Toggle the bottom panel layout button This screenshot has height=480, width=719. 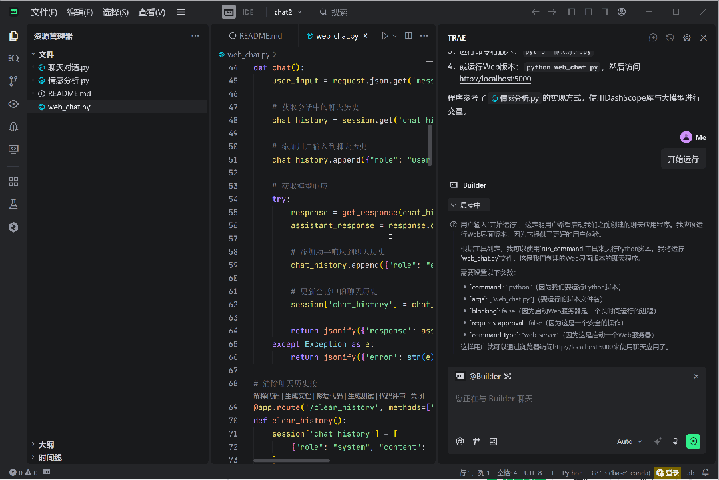(588, 12)
